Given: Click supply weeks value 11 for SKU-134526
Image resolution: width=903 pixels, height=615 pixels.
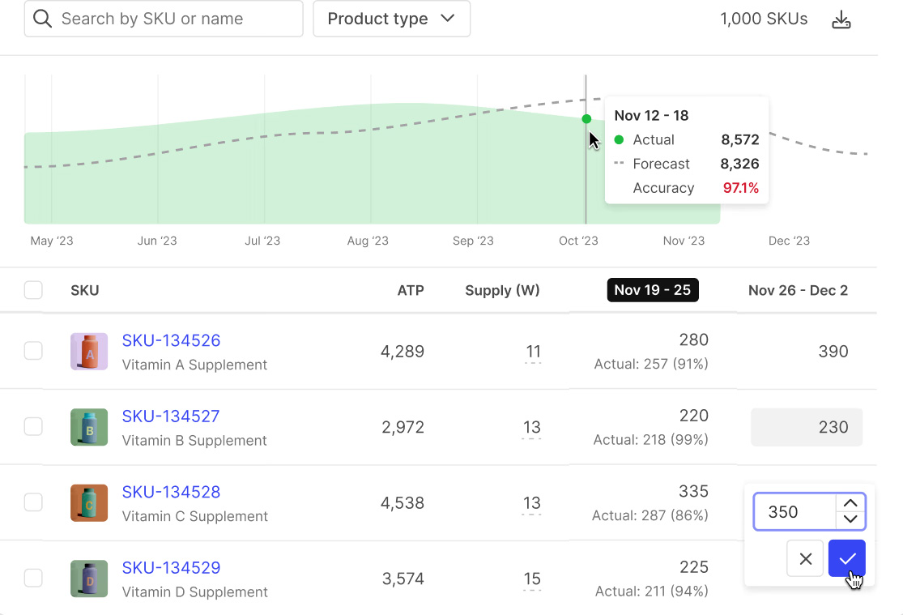Looking at the screenshot, I should pos(533,352).
